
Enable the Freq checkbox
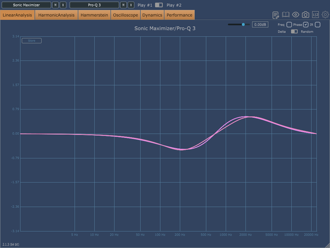tap(289, 25)
